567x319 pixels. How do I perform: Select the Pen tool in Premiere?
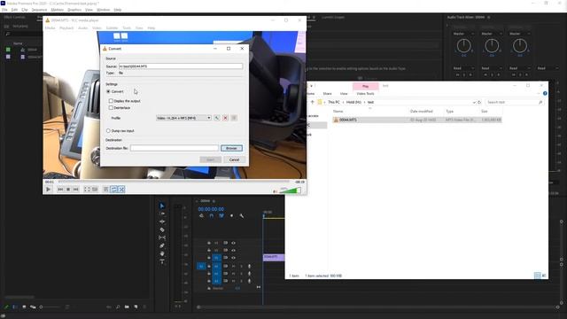tap(162, 245)
